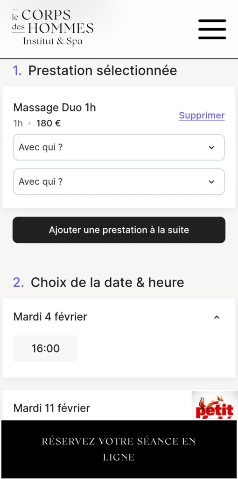Click the first Avec qui ? dropdown arrow
This screenshot has height=479, width=238.
click(x=211, y=147)
